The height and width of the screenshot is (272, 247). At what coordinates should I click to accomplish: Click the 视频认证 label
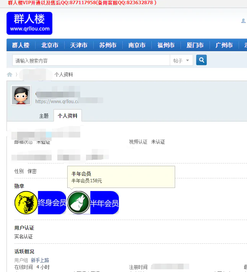138,142
